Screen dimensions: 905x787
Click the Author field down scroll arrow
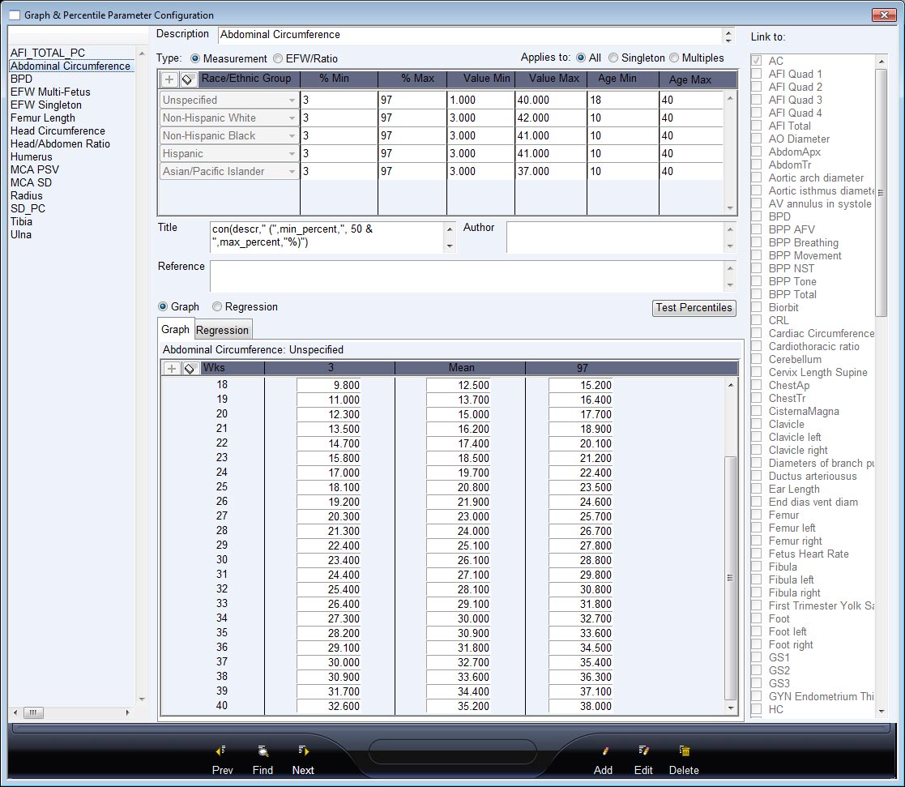tap(730, 246)
